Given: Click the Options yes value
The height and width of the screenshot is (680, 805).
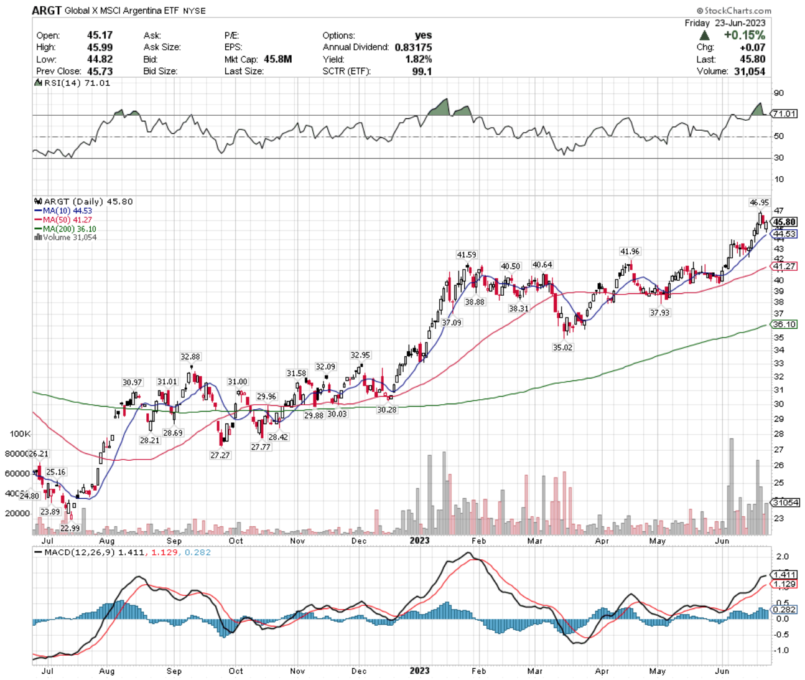Looking at the screenshot, I should 423,35.
